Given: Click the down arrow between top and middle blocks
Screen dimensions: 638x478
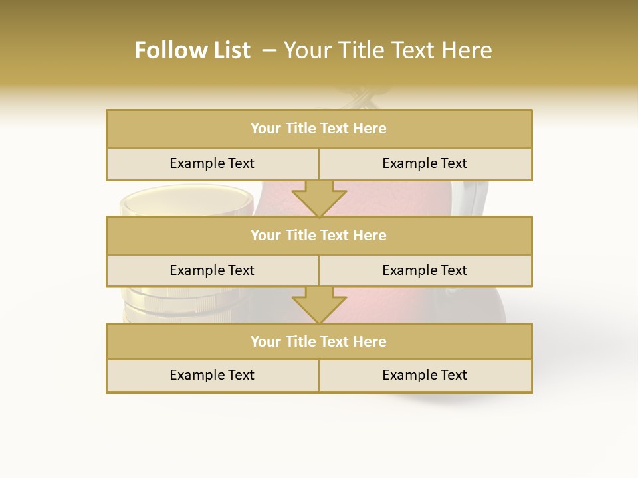Looking at the screenshot, I should [319, 198].
